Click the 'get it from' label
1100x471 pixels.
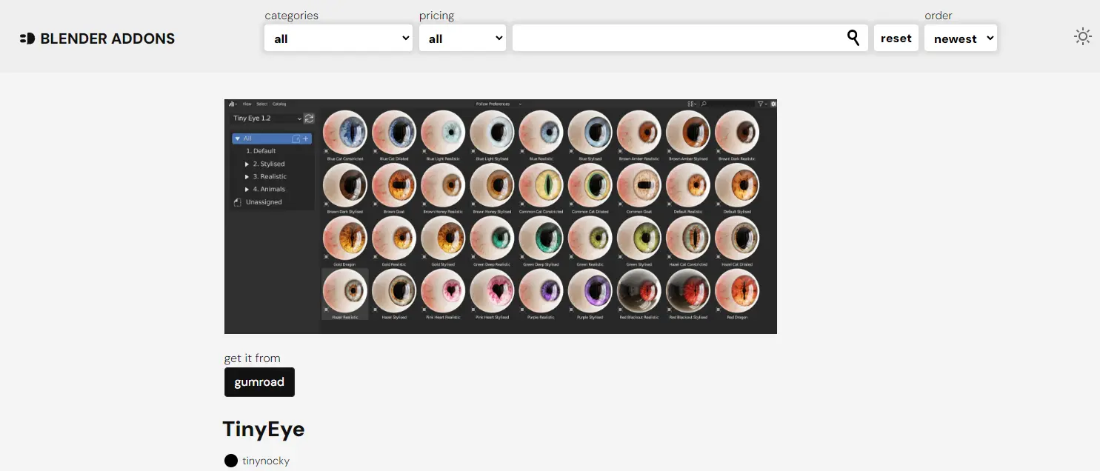click(253, 358)
